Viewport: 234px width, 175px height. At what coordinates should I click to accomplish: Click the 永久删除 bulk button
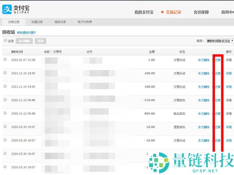25,41
